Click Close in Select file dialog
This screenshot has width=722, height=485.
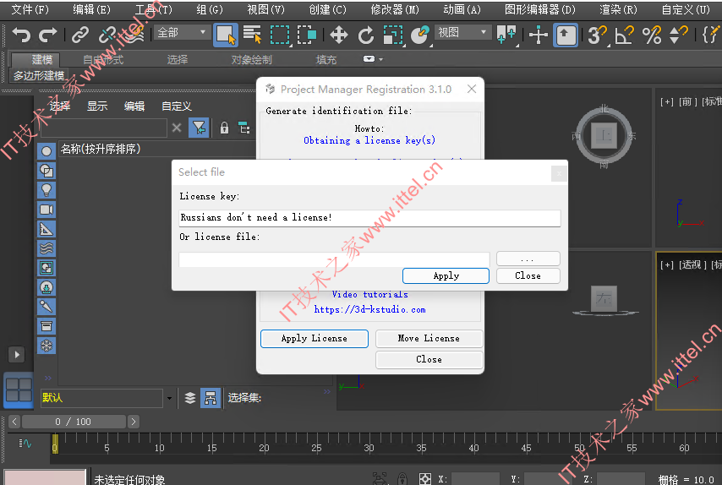tap(528, 275)
